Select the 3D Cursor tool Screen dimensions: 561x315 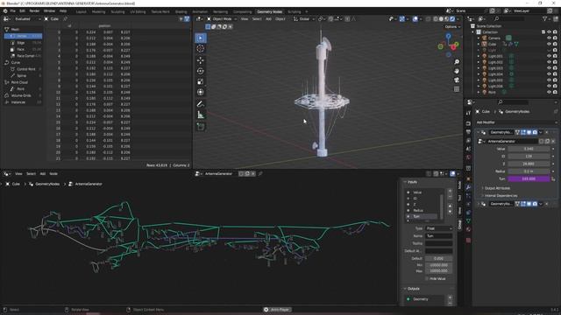coord(201,49)
